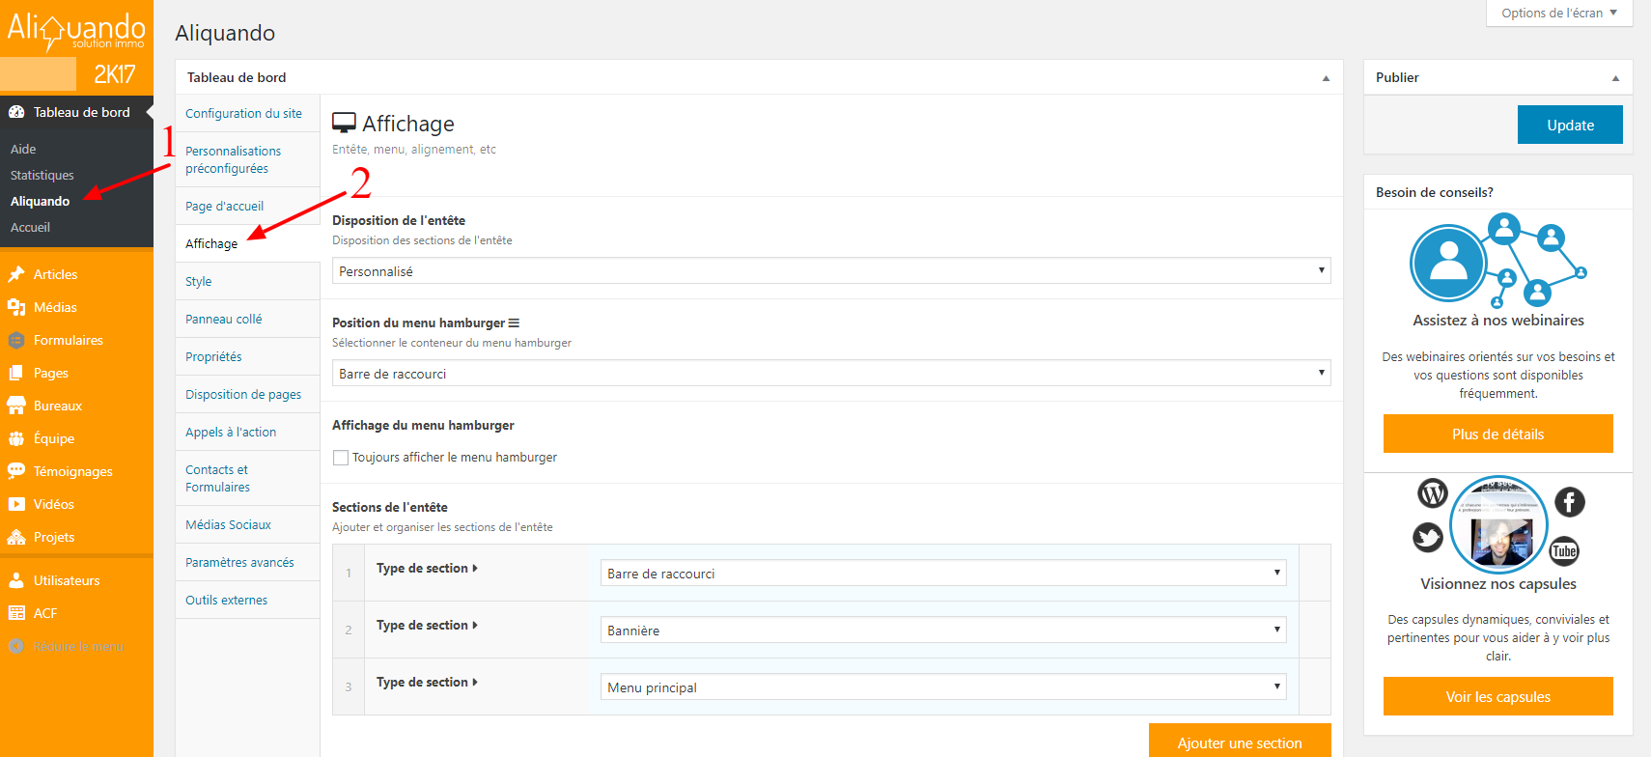
Task: Switch to the Style tab
Action: [247, 282]
